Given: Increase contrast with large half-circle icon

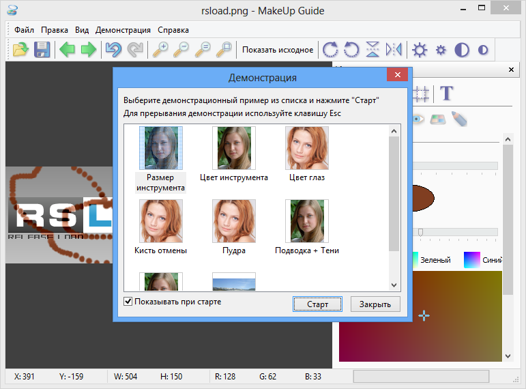Looking at the screenshot, I should point(462,50).
